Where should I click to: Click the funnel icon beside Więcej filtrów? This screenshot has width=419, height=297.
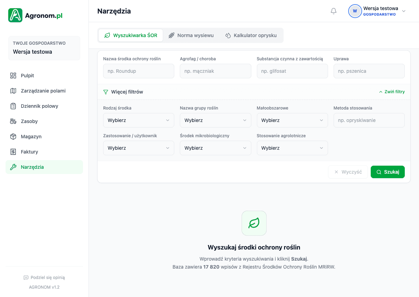coord(106,92)
